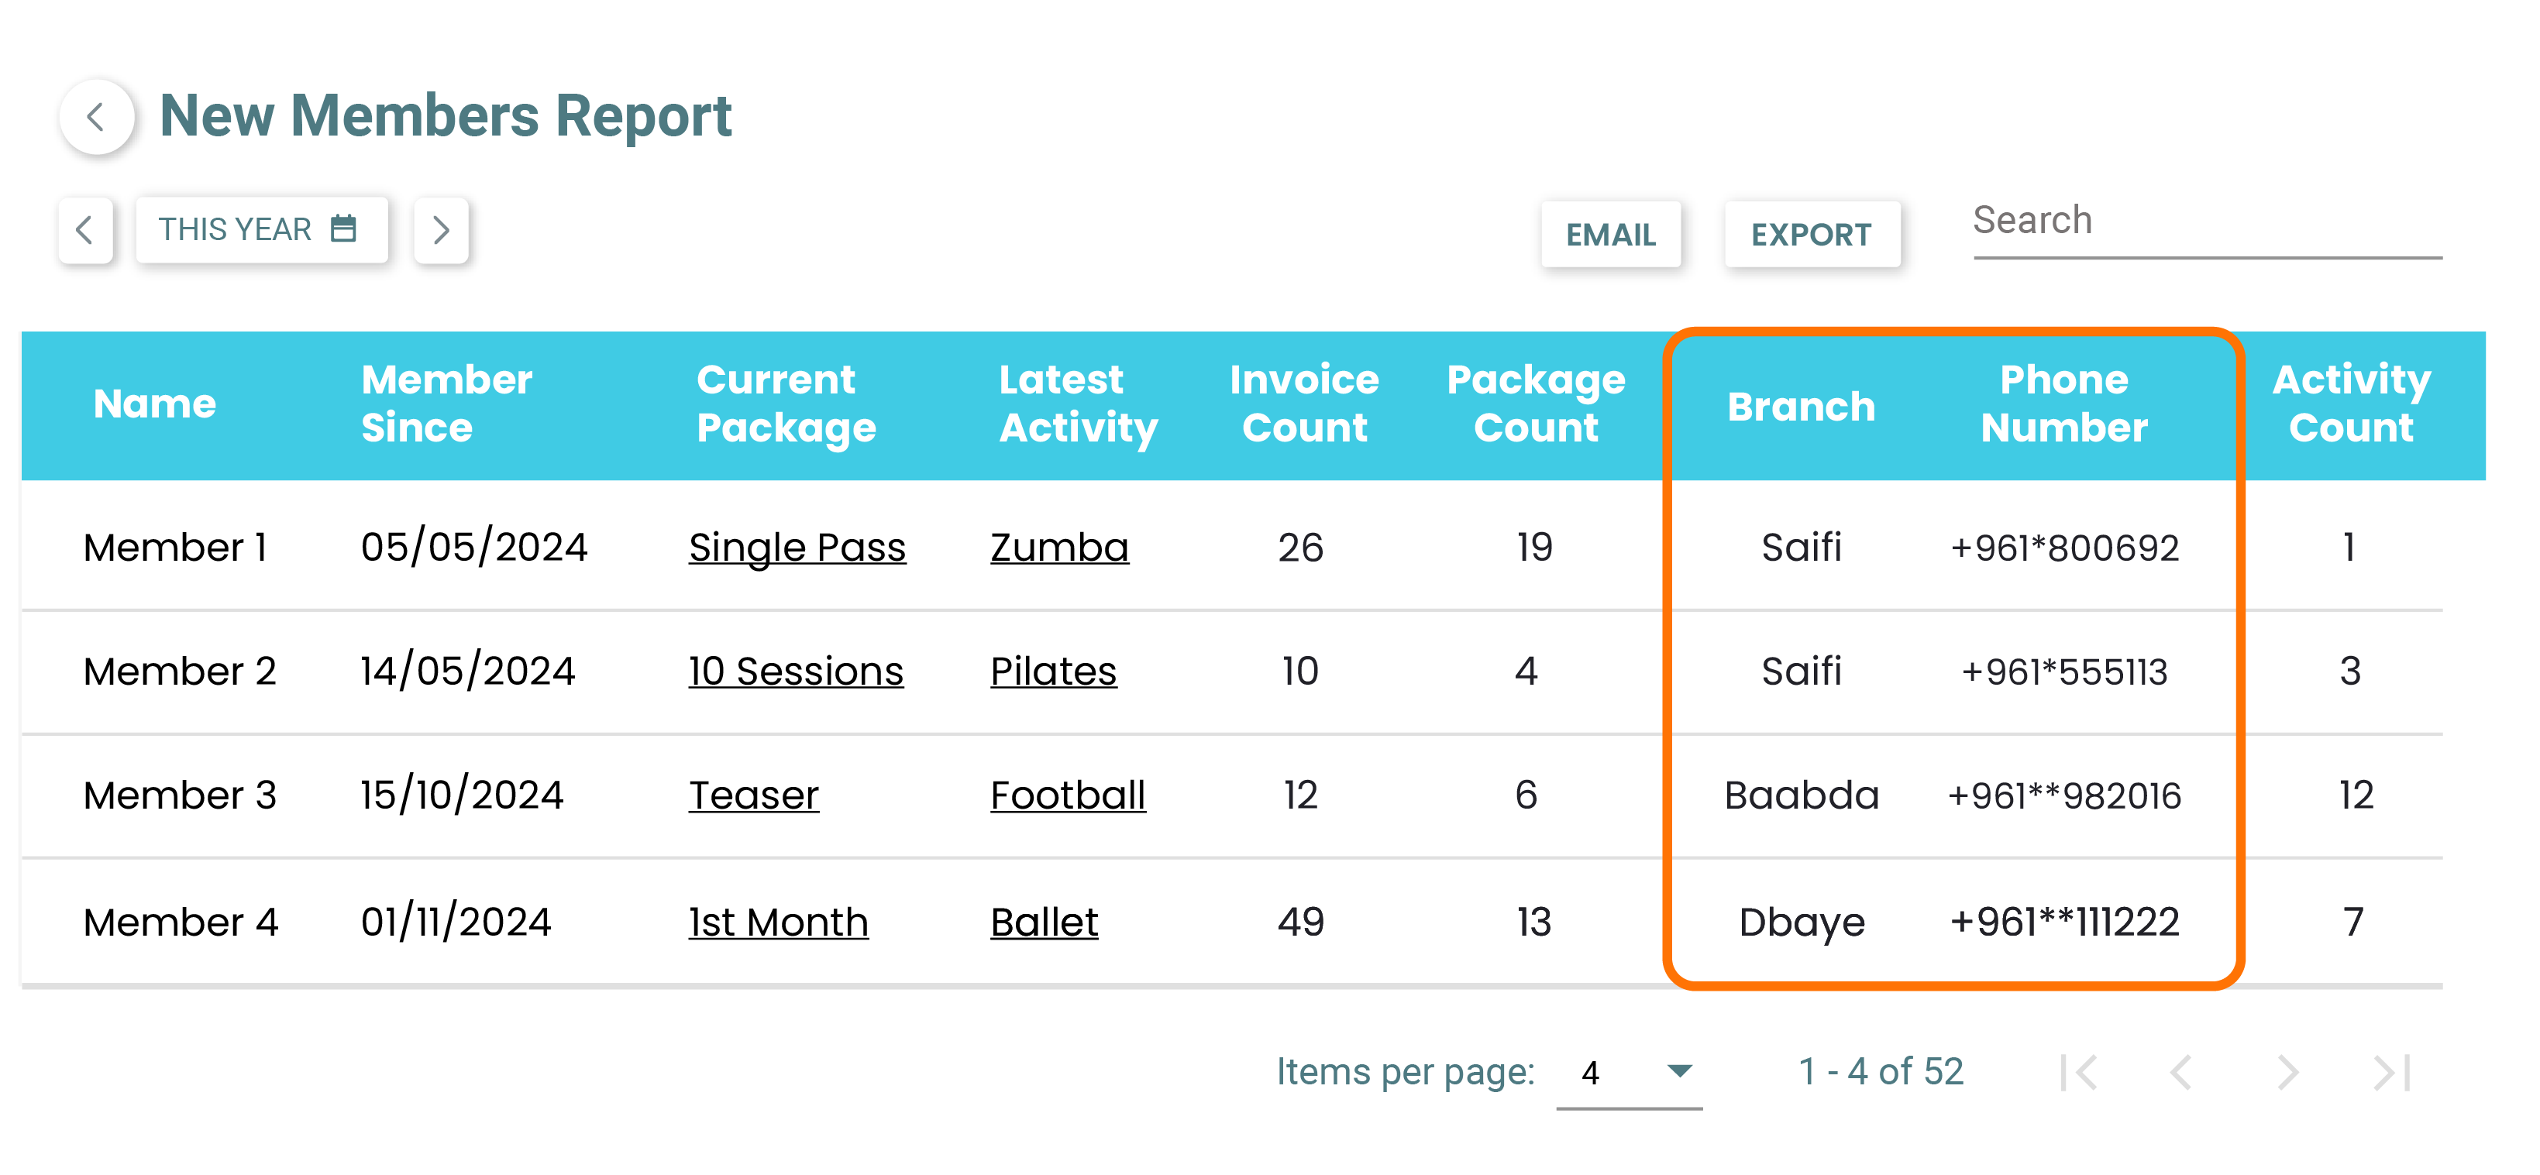Screen dimensions: 2540x1175
Task: Sort by the Member Since column header
Action: 446,404
